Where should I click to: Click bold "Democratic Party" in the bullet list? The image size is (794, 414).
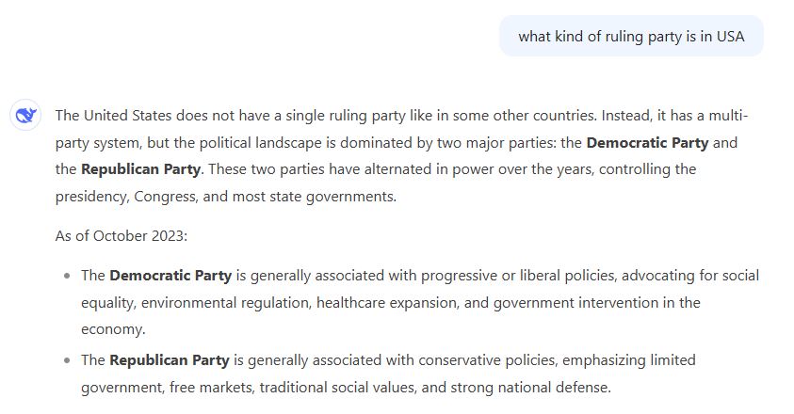(170, 276)
